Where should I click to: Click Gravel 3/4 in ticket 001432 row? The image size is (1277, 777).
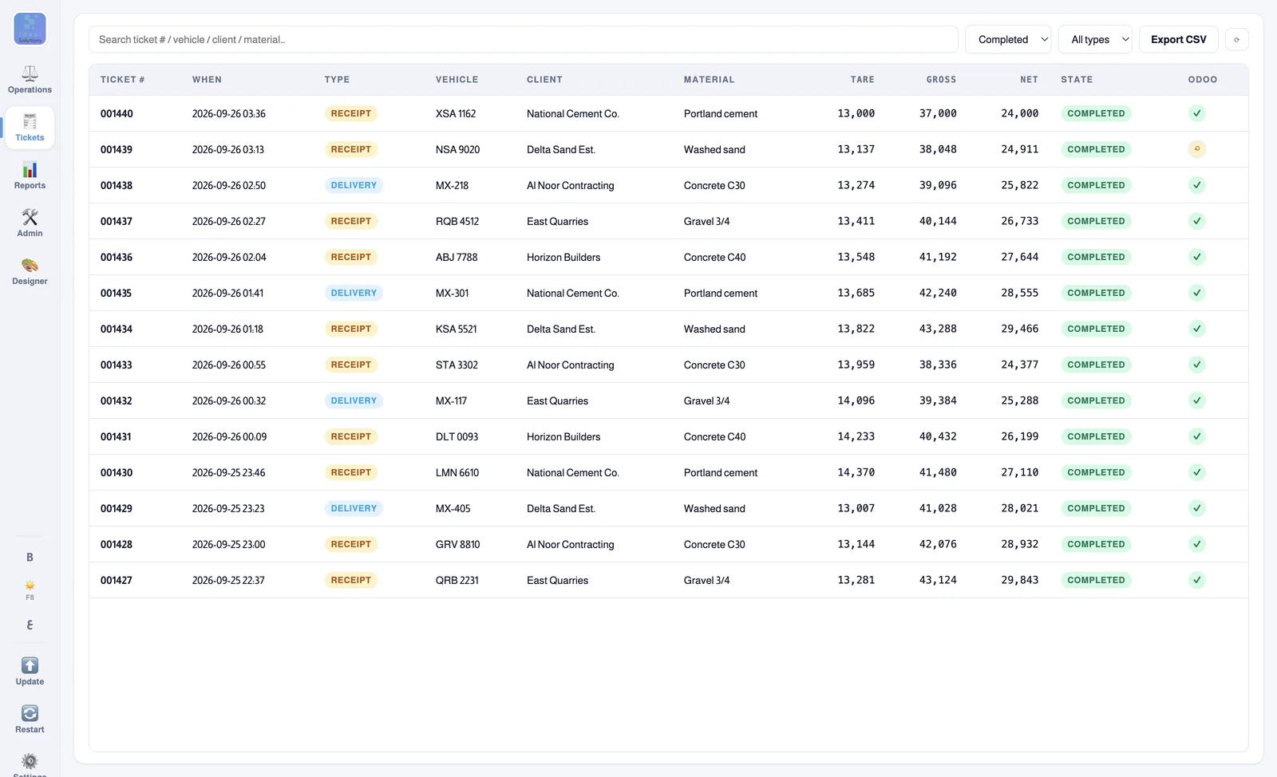click(706, 400)
